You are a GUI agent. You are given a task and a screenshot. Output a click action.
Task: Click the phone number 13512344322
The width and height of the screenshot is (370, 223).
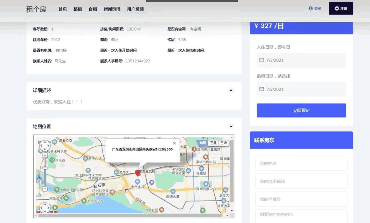(x=138, y=61)
